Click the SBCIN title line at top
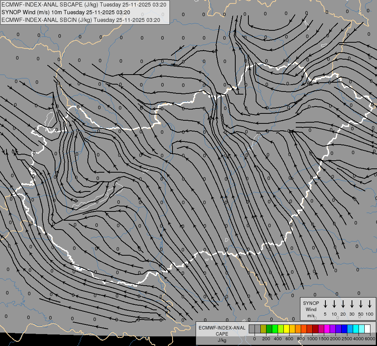Screen dimensions: 377x346 tap(81, 20)
